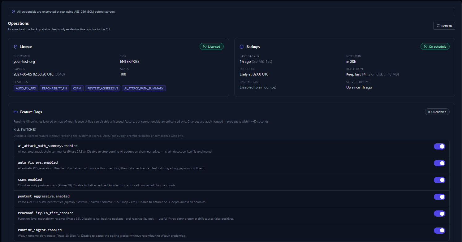Click the cspm.enabled flag name
Image resolution: width=462 pixels, height=242 pixels.
pos(30,179)
